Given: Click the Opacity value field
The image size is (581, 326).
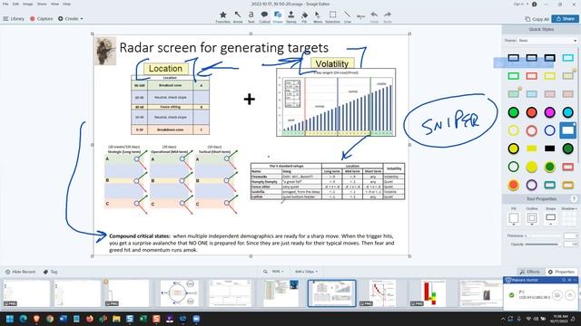Looking at the screenshot, I should click(x=571, y=244).
